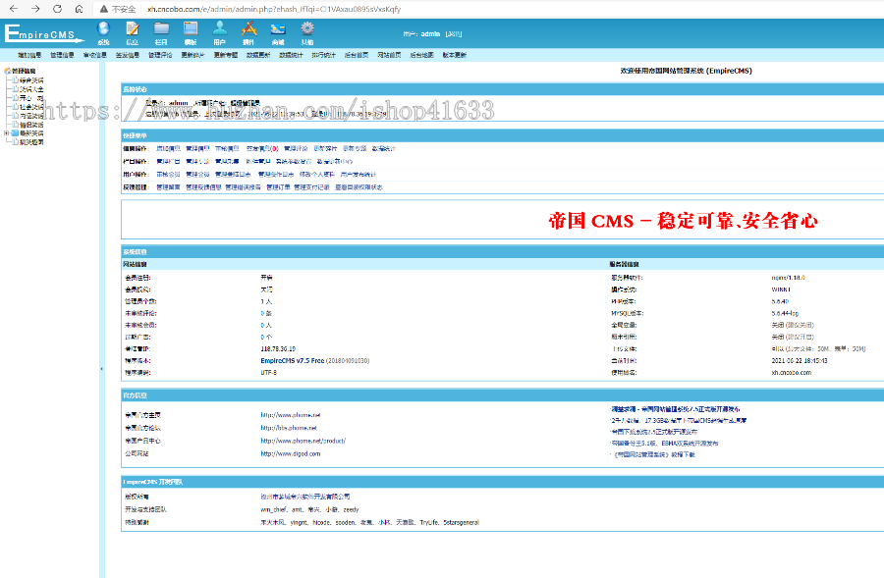
Task: Select 数据统计 in the top submenu bar
Action: click(291, 55)
